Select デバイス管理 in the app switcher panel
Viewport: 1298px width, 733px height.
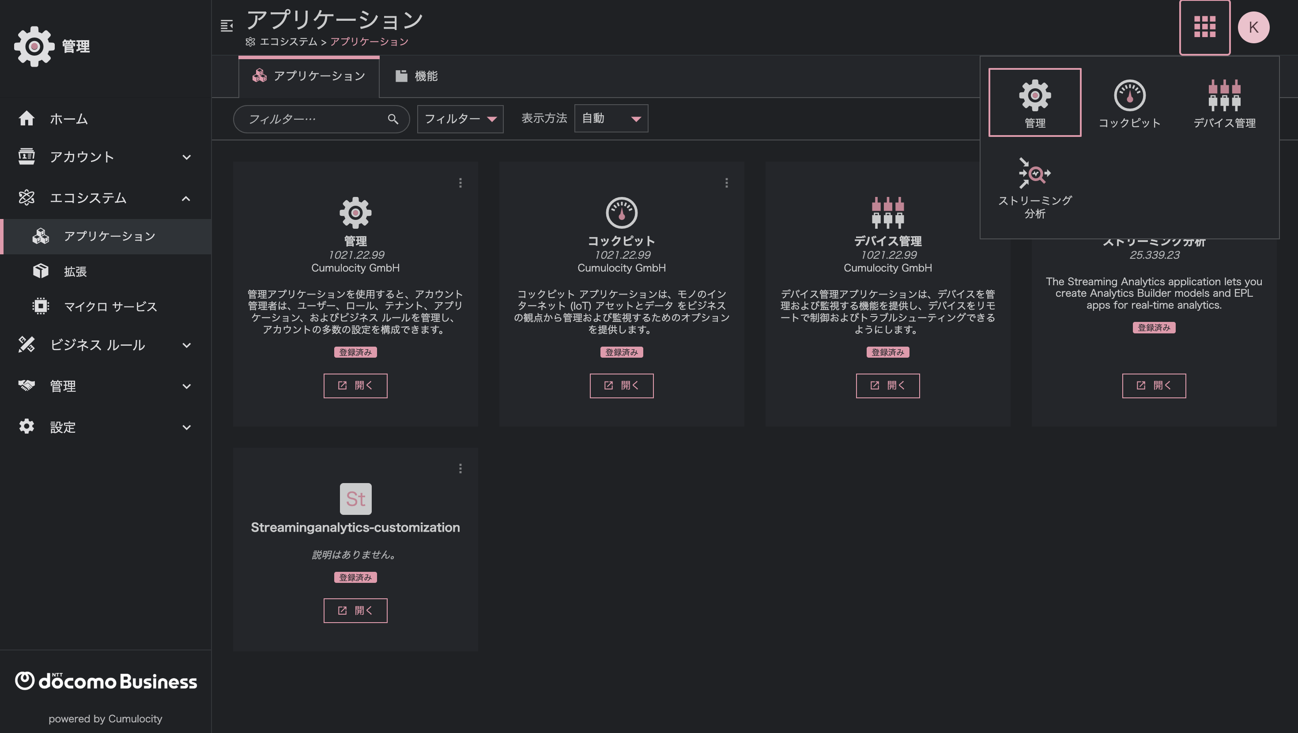(1224, 102)
